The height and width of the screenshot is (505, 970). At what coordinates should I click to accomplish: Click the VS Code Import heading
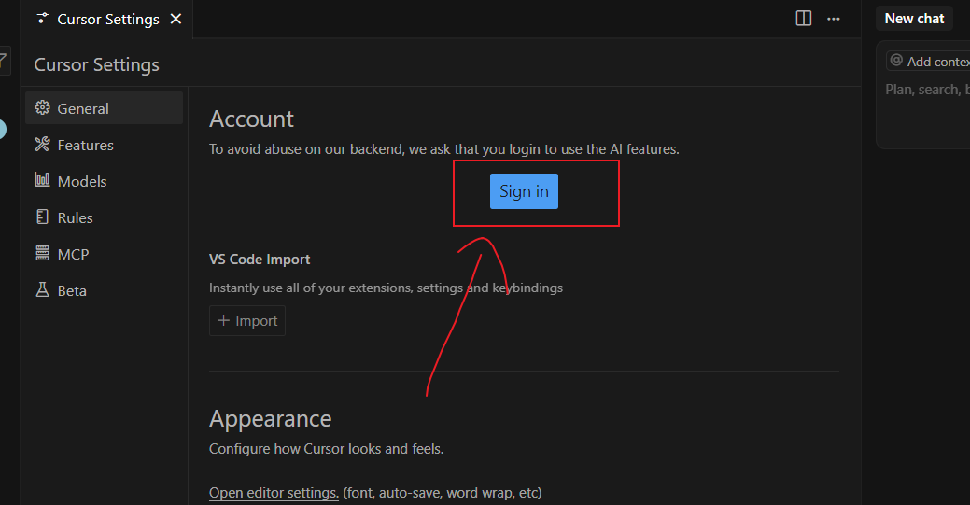click(x=260, y=260)
